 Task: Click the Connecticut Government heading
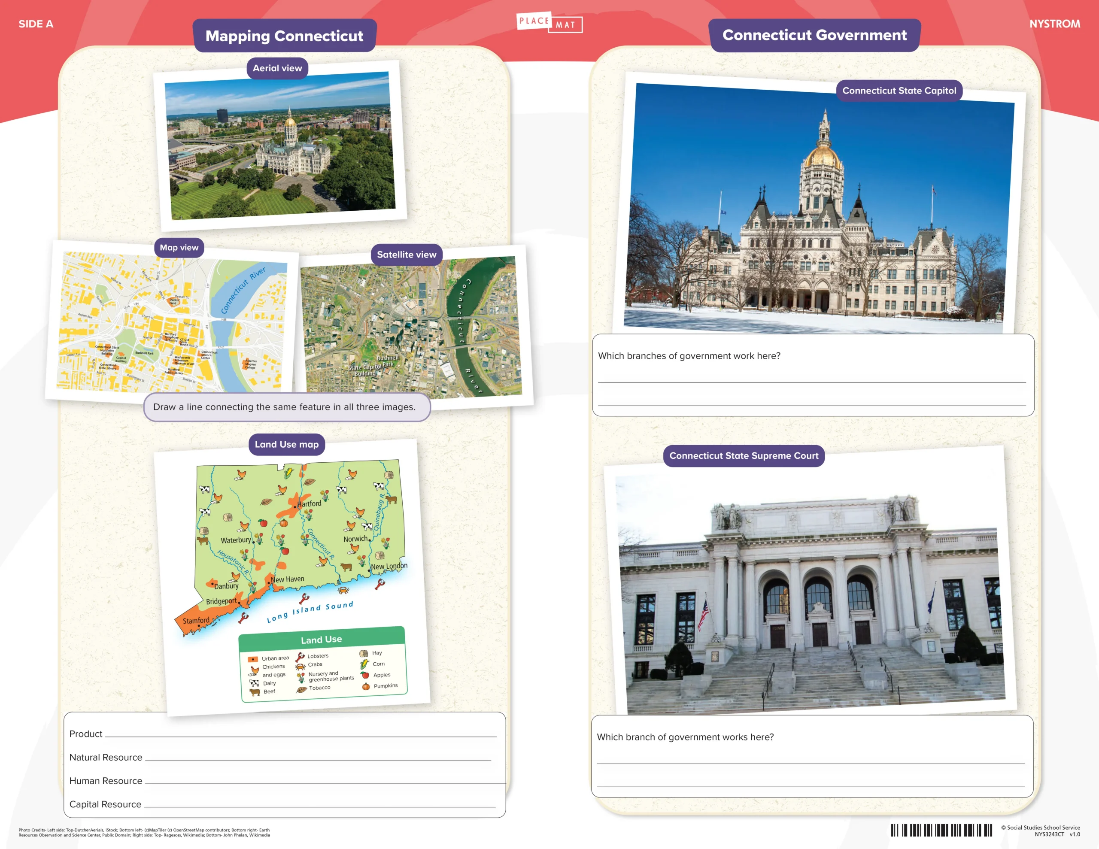tap(815, 35)
